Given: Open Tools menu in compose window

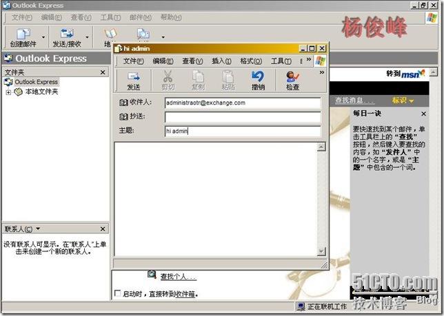Looking at the screenshot, I should pos(281,61).
